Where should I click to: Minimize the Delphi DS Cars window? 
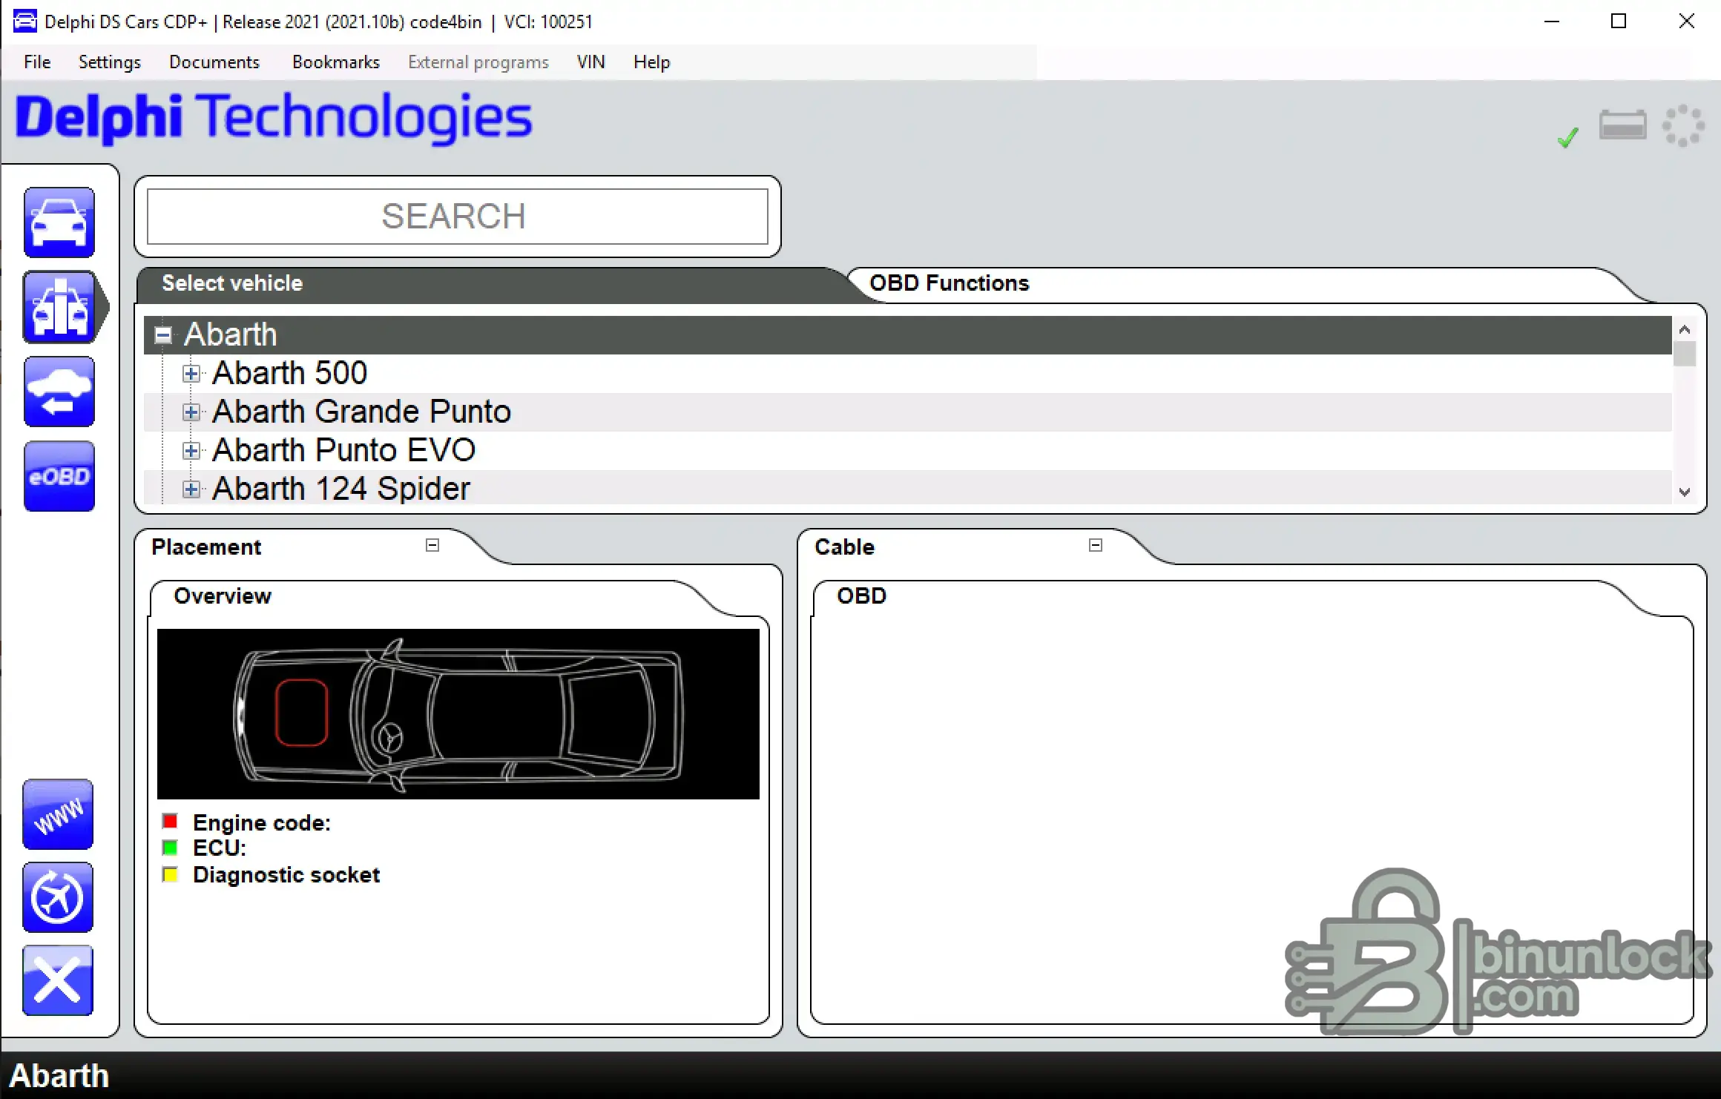click(1552, 22)
